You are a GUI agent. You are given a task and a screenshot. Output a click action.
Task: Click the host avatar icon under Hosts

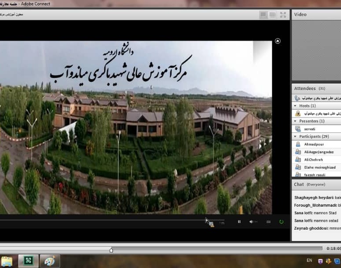(x=298, y=113)
